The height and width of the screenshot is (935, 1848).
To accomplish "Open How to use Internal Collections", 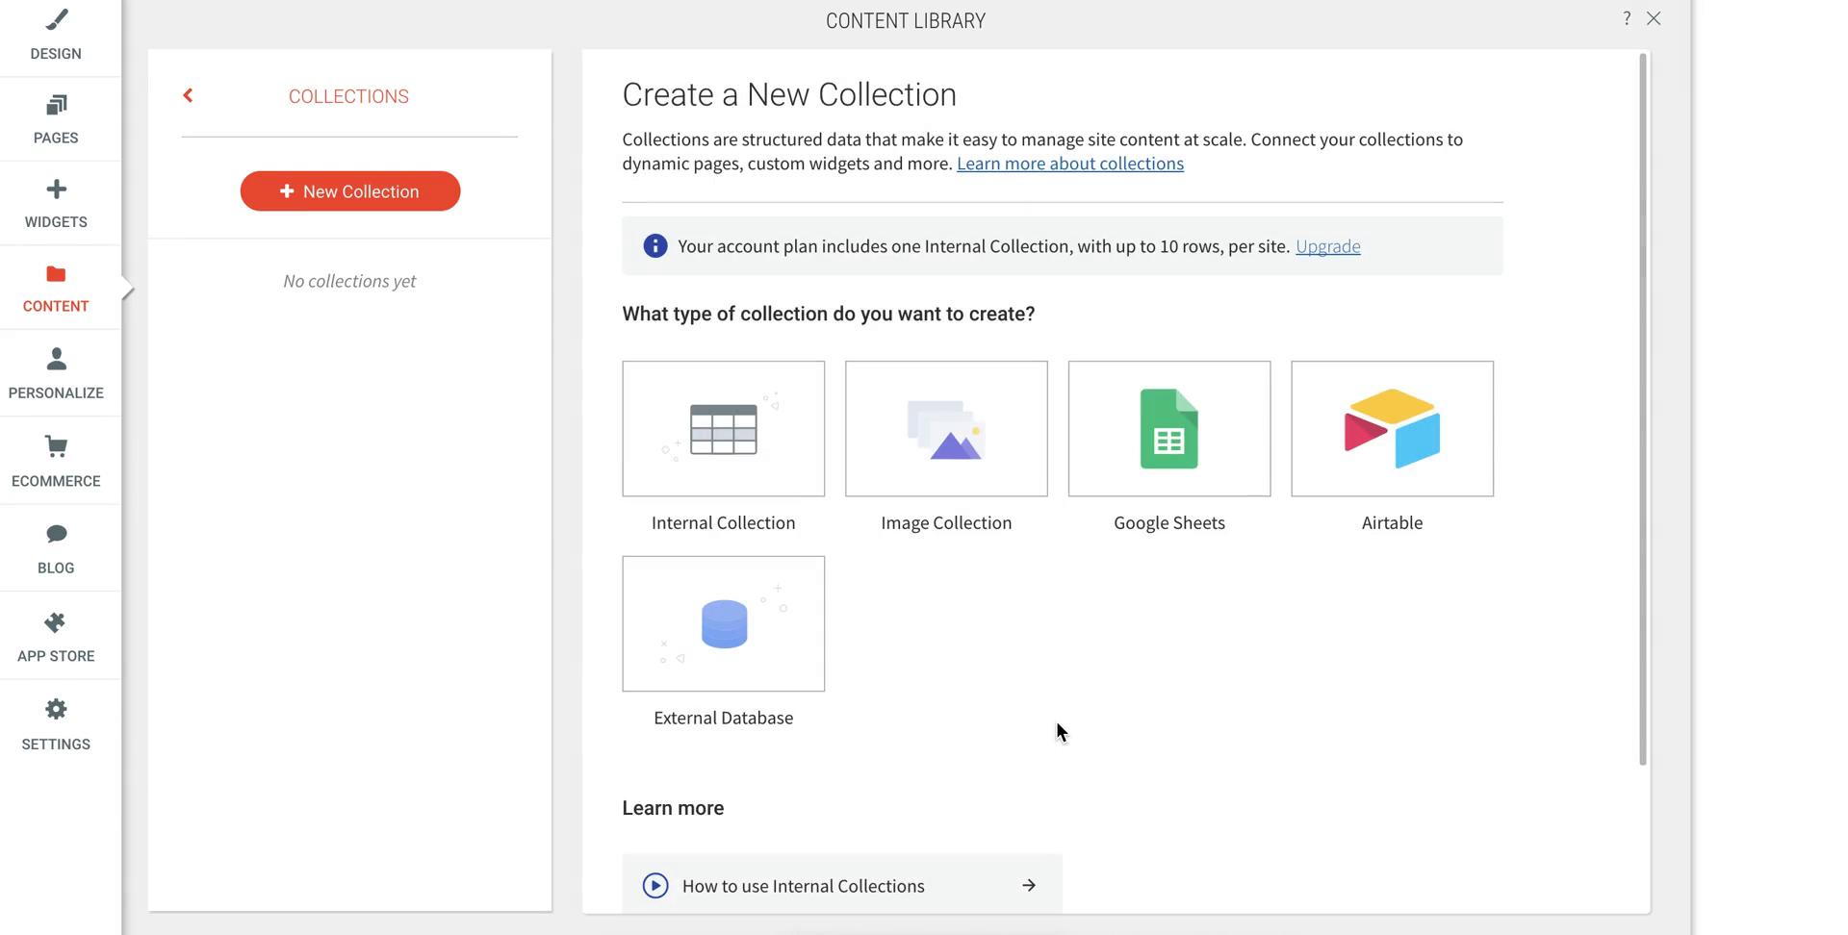I will (x=842, y=884).
